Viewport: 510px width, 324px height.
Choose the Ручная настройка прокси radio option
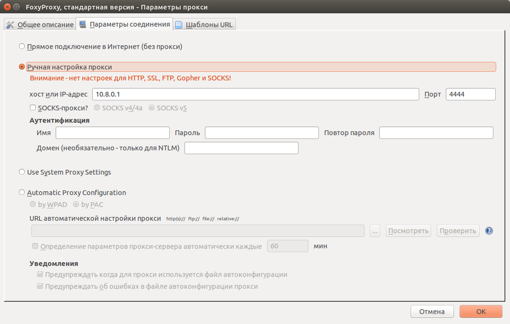pyautogui.click(x=22, y=67)
